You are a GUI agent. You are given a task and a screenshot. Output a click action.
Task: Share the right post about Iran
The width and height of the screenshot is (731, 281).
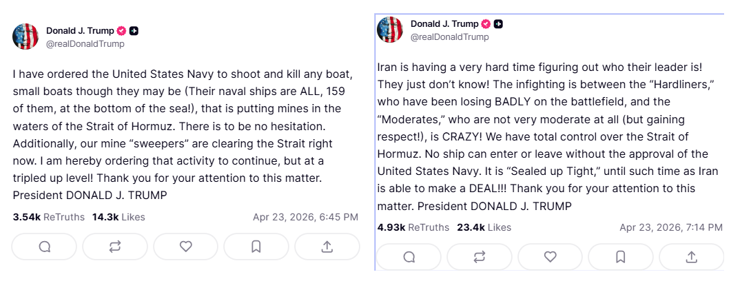tap(691, 257)
